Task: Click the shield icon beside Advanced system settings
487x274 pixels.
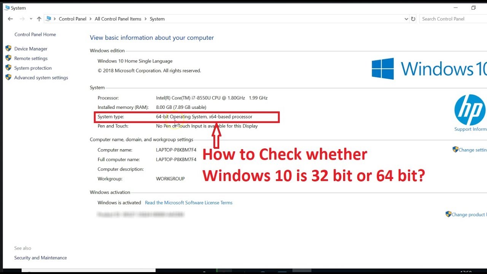Action: point(8,77)
